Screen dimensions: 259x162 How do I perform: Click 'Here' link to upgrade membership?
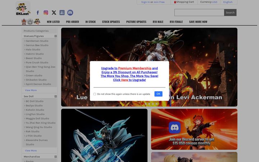point(124,80)
